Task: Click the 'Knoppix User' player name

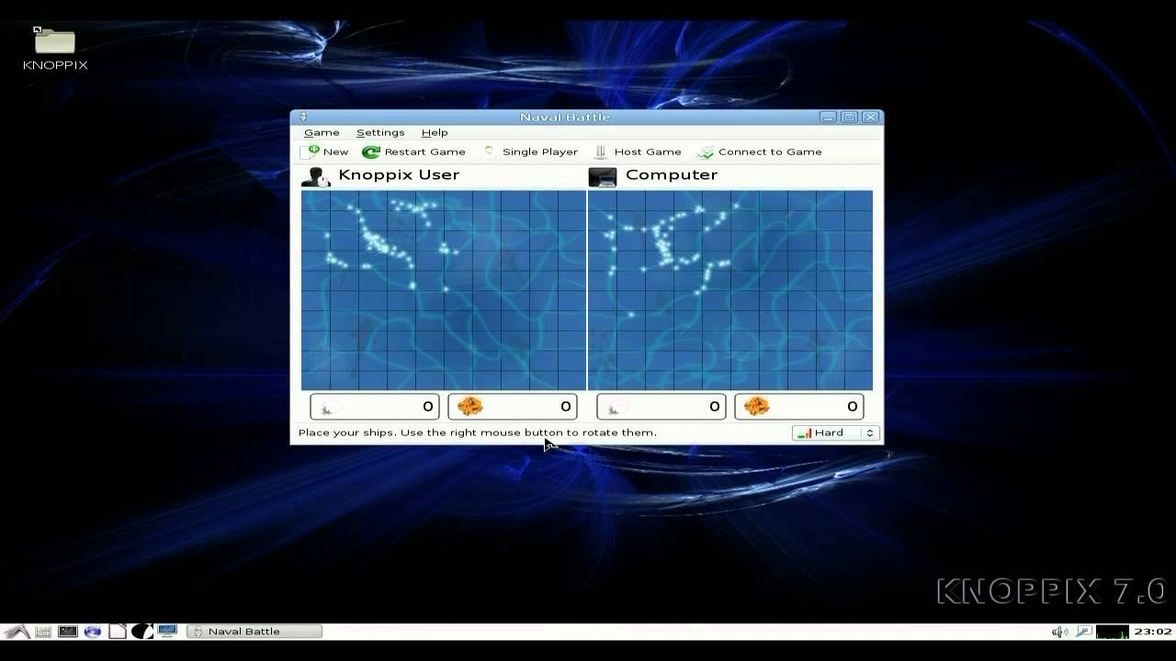Action: [399, 174]
